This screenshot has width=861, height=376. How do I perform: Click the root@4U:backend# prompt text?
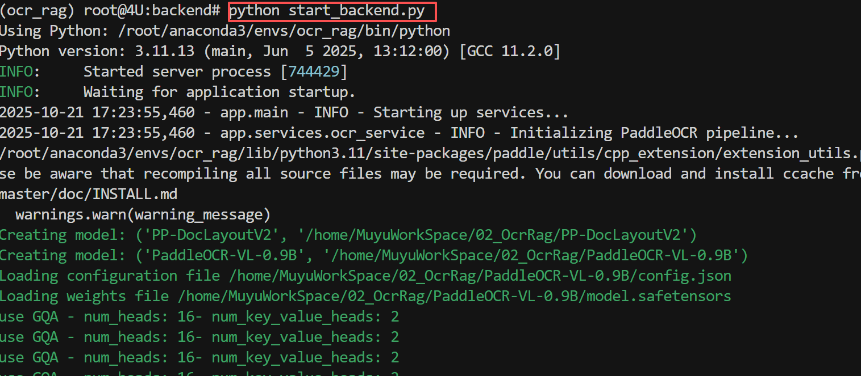coord(152,10)
